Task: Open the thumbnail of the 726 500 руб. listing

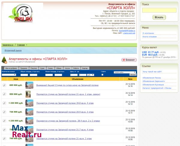Action: (29, 112)
